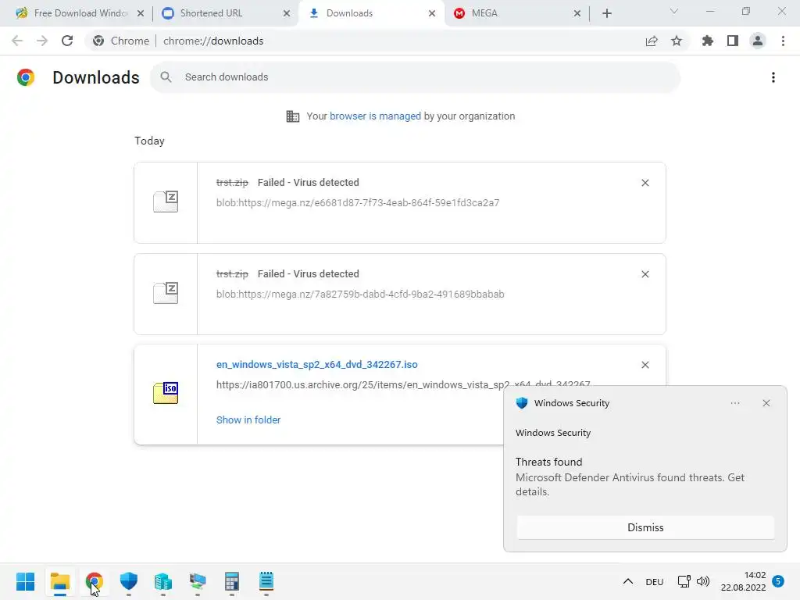
Task: Share this page icon in address bar
Action: (x=652, y=41)
